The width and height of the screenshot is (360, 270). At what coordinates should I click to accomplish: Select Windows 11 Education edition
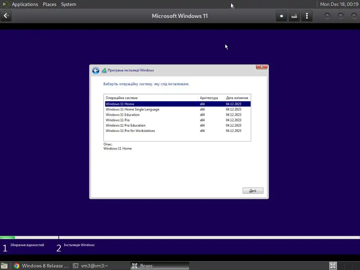pyautogui.click(x=178, y=115)
